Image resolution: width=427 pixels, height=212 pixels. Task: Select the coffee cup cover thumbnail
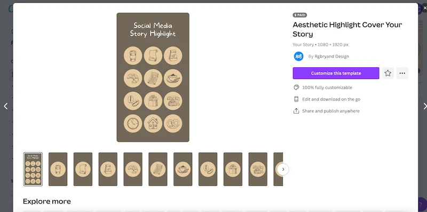[x=58, y=169]
